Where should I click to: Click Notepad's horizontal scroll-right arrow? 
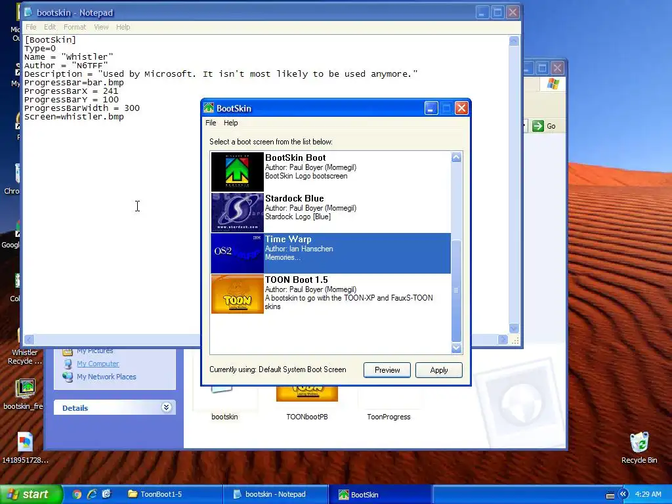point(503,340)
